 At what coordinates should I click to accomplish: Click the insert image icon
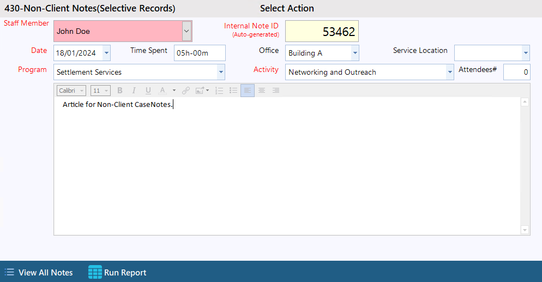(201, 91)
